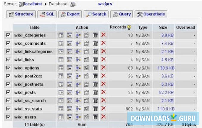Viewport: 202px width, 128px height.
Task: Click Insert icon in wkd_users row
Action: (x=78, y=117)
